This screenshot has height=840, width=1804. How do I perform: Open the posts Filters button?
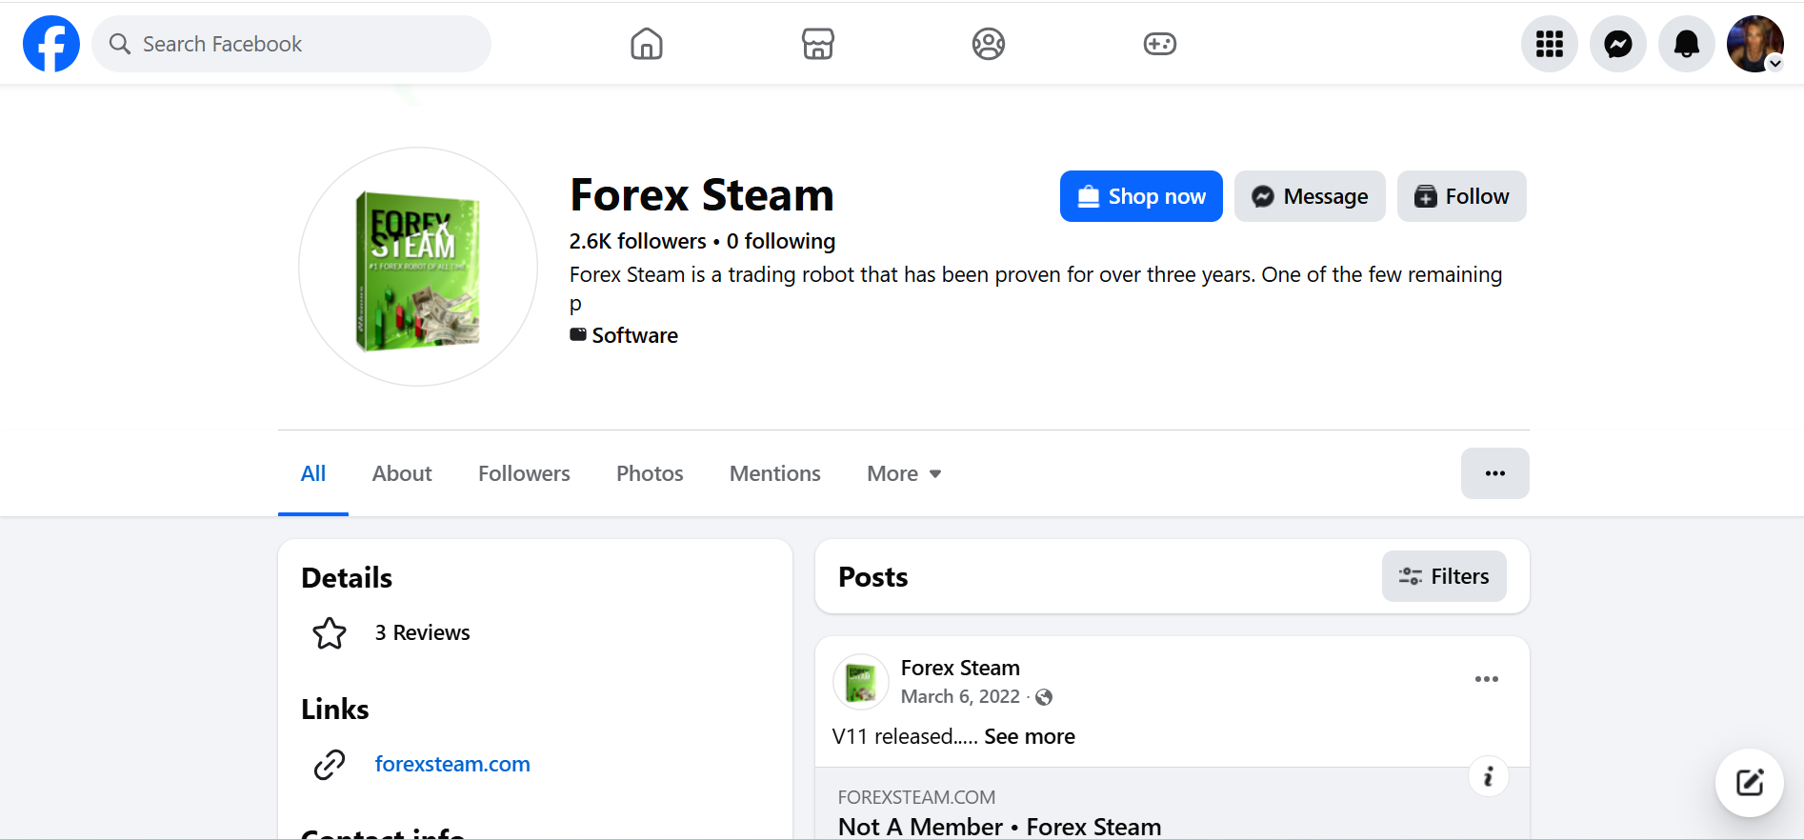pos(1444,576)
